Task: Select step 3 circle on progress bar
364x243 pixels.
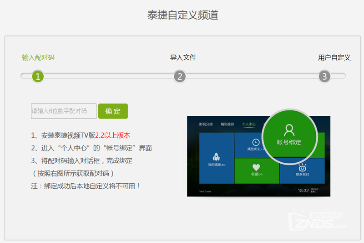Action: pos(324,76)
